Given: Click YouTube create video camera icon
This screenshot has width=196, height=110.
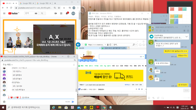Looking at the screenshot, I should pyautogui.click(x=56, y=13).
